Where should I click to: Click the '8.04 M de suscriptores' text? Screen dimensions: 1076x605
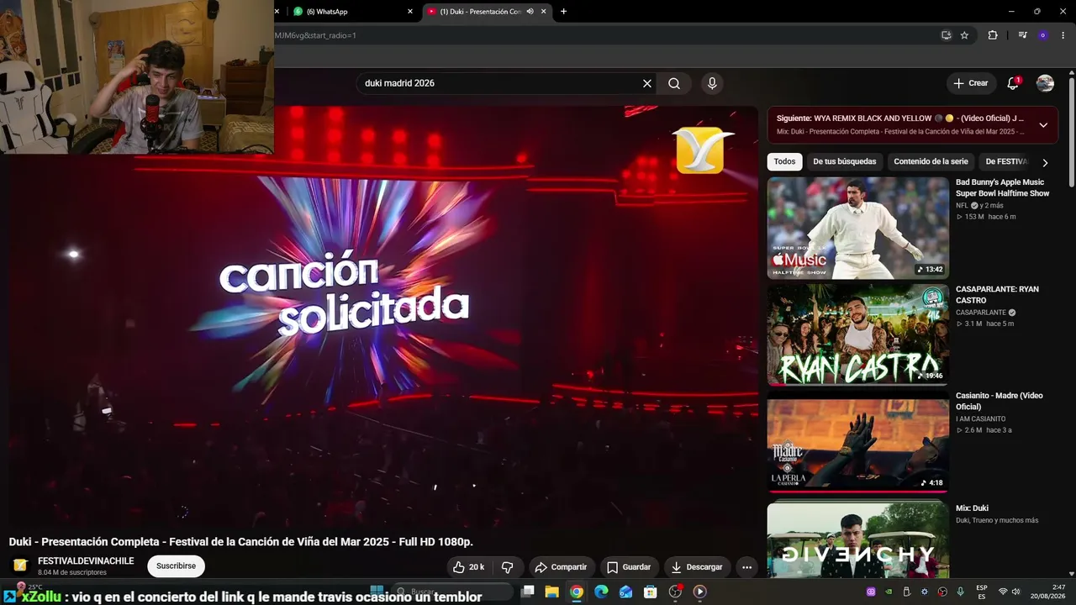pos(72,573)
